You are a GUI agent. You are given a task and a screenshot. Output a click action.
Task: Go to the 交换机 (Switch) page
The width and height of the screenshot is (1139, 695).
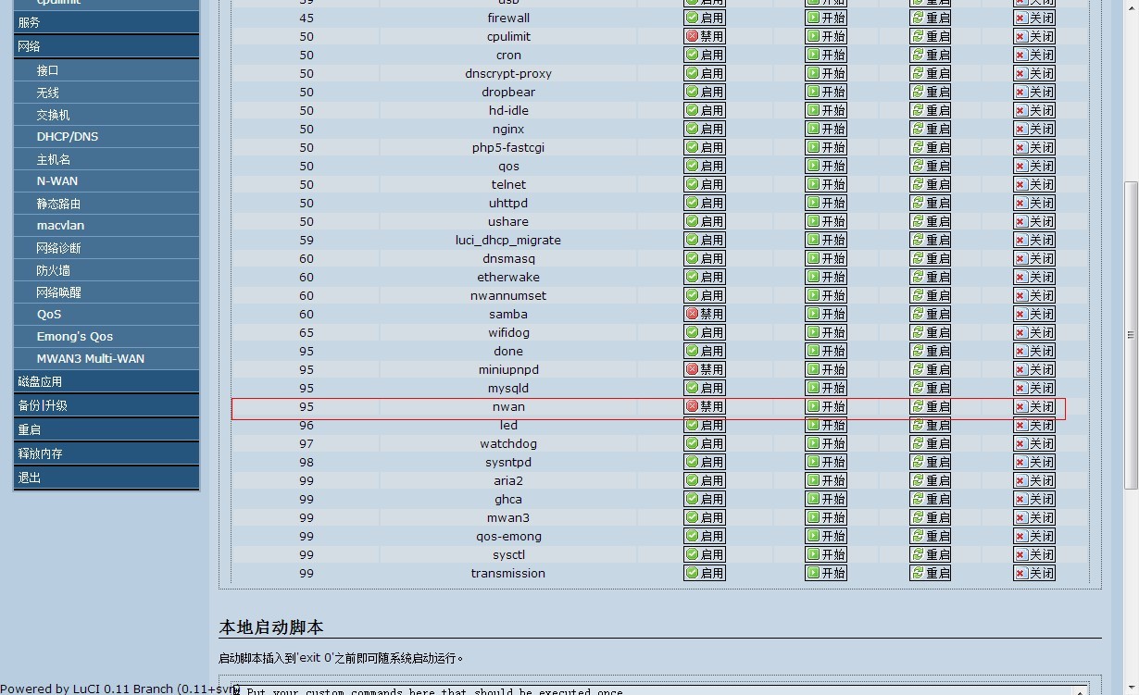pyautogui.click(x=106, y=115)
